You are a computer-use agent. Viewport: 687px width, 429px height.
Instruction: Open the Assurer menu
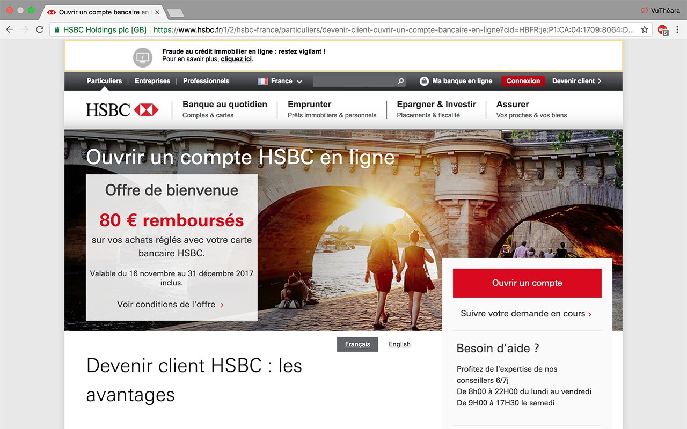pos(531,109)
